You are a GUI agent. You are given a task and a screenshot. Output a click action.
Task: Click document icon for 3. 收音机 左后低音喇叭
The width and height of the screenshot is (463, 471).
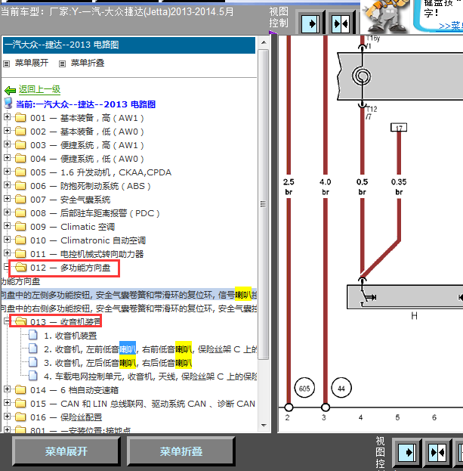33,362
